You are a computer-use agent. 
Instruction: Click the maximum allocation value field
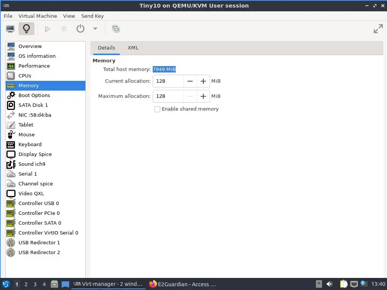pyautogui.click(x=168, y=96)
